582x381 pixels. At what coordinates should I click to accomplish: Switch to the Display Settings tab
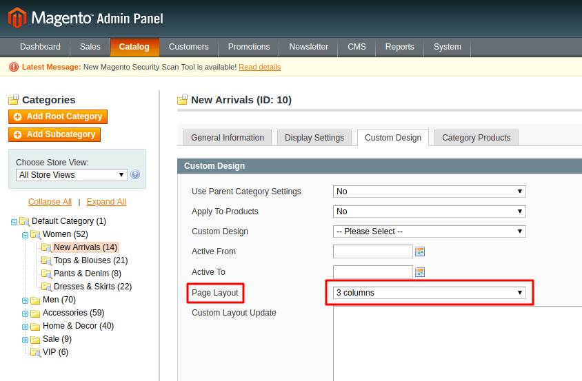[x=314, y=138]
